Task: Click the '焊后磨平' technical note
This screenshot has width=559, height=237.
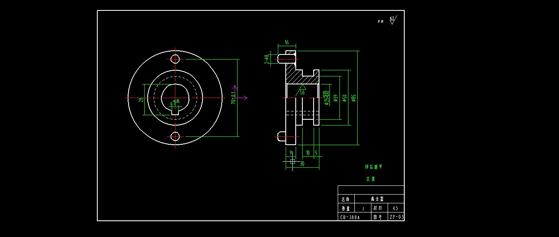Action: coord(373,167)
